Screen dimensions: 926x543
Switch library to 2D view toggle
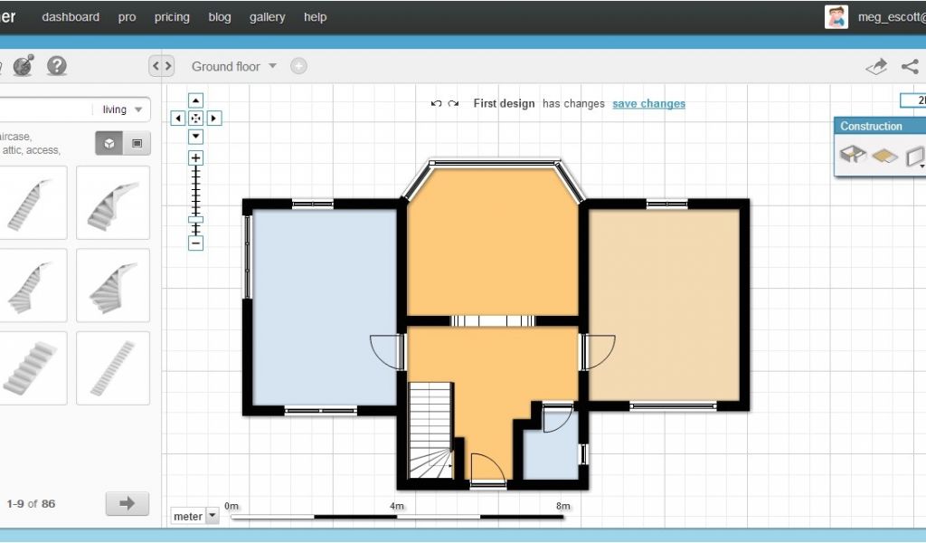(137, 143)
